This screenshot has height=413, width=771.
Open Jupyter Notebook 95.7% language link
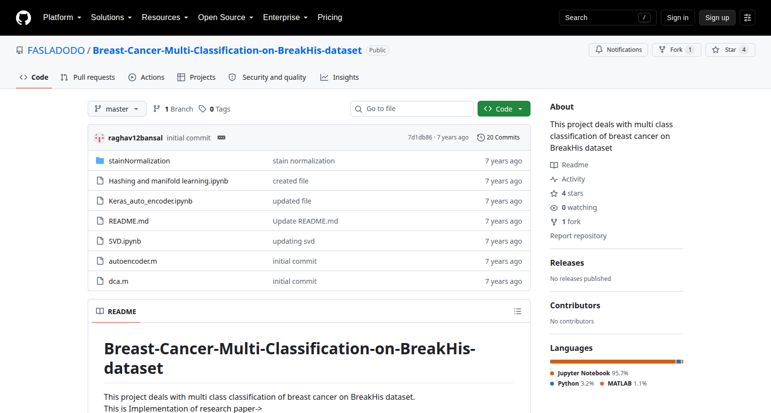pyautogui.click(x=589, y=373)
